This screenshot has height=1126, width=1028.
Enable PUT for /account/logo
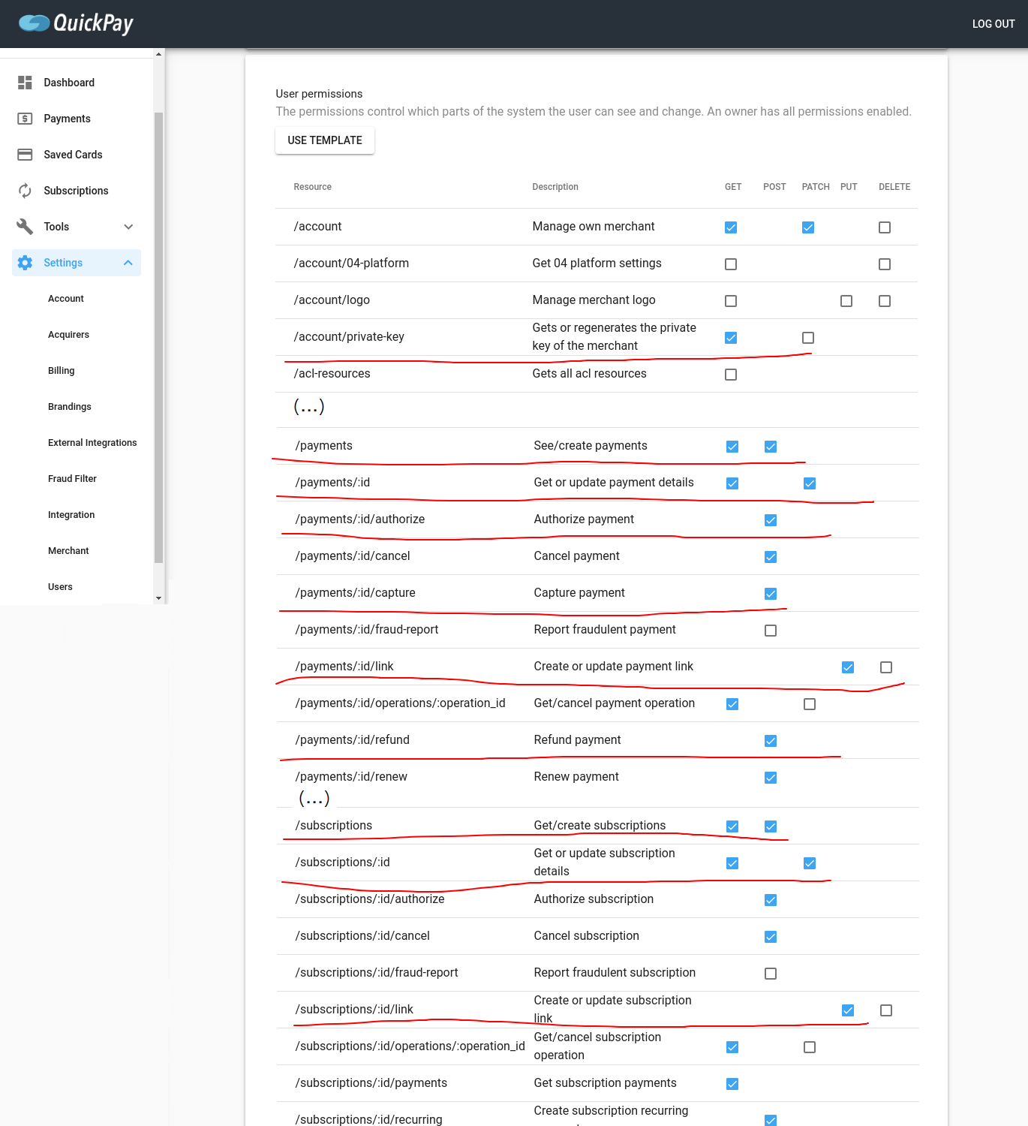coord(846,301)
